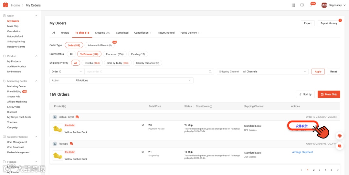Select the To Process (170) status filter

pyautogui.click(x=89, y=54)
